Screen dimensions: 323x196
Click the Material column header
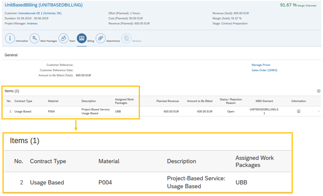[x=53, y=101]
